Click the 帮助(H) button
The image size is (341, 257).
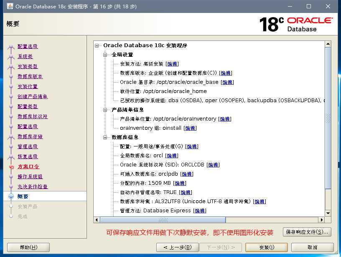(28, 247)
